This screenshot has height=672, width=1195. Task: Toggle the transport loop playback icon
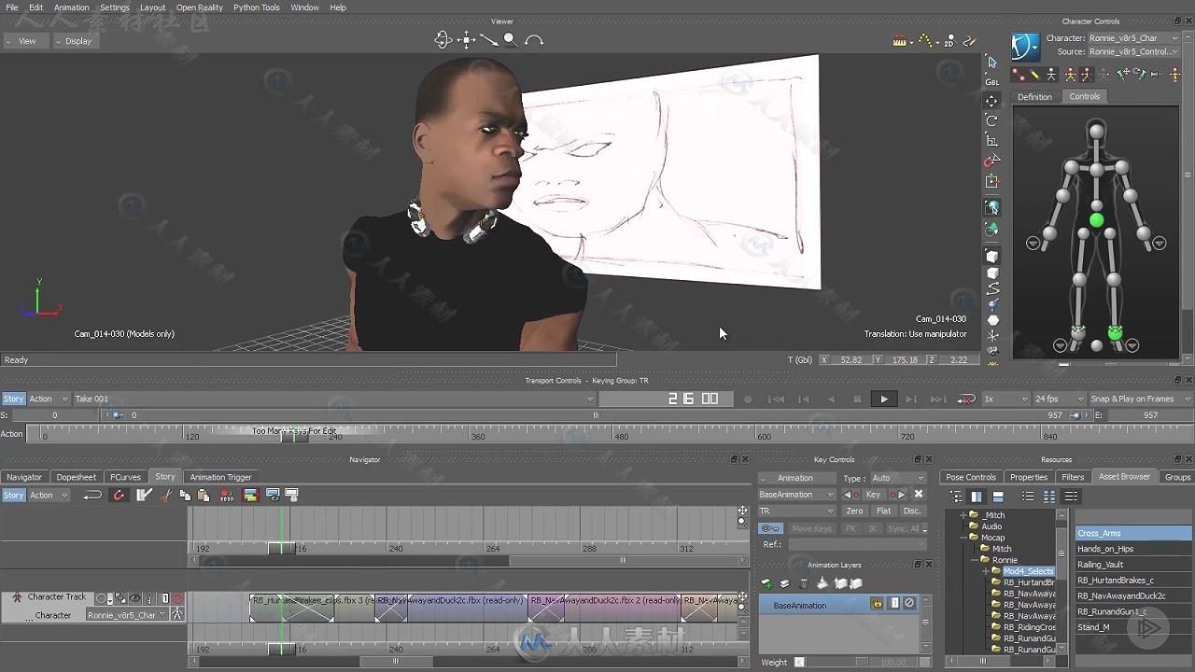[967, 399]
